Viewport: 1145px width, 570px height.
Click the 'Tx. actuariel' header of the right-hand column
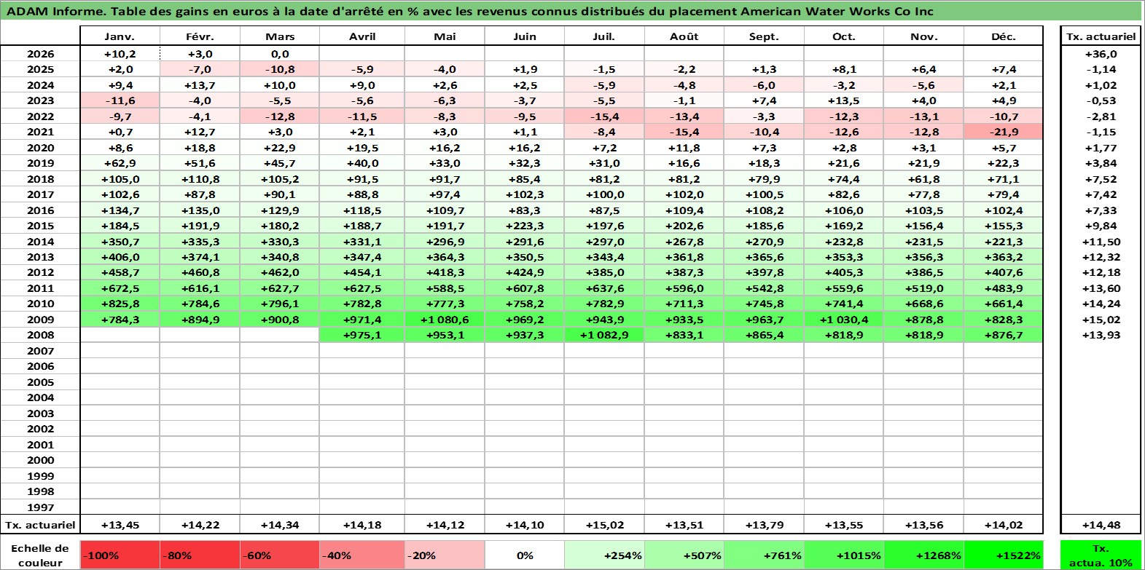pos(1101,36)
